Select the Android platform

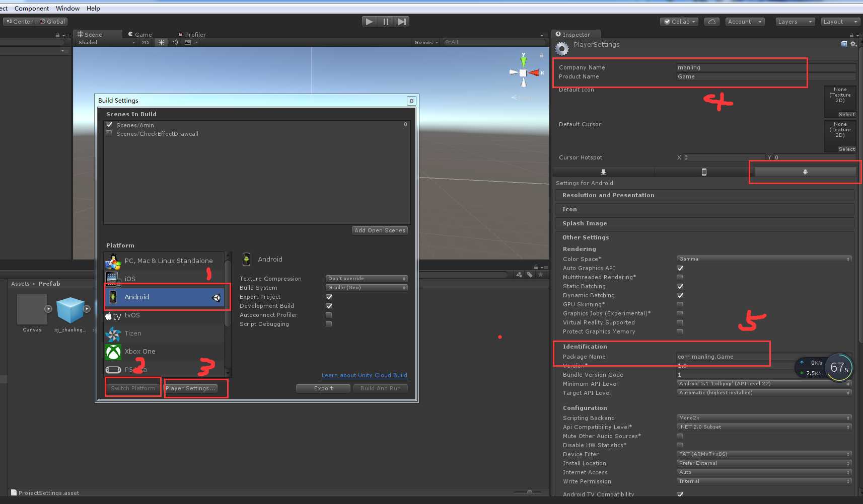(x=164, y=297)
